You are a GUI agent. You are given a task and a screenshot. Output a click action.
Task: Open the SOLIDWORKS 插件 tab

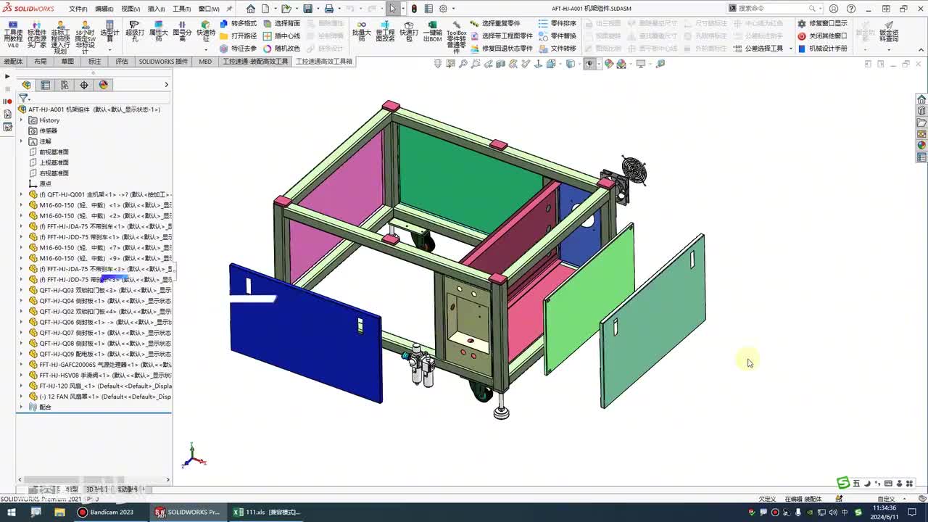(163, 62)
